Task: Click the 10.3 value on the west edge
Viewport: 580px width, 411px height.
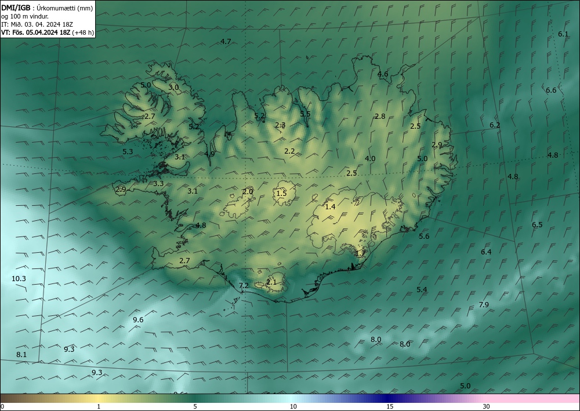Action: pos(19,279)
